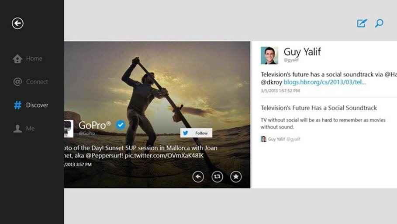Follow the GoPro account
Screen dimensions: 397x224
tap(196, 133)
